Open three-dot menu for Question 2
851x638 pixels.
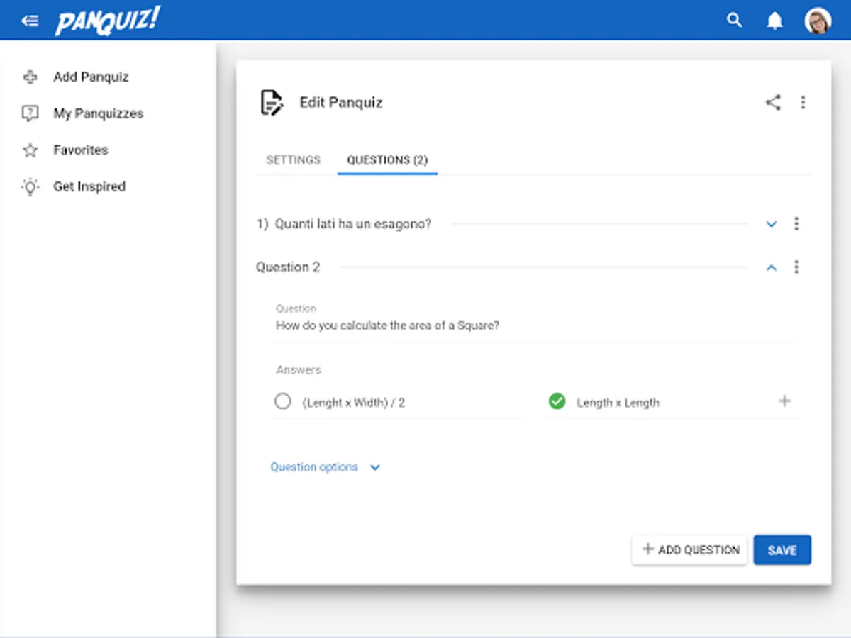click(x=796, y=267)
